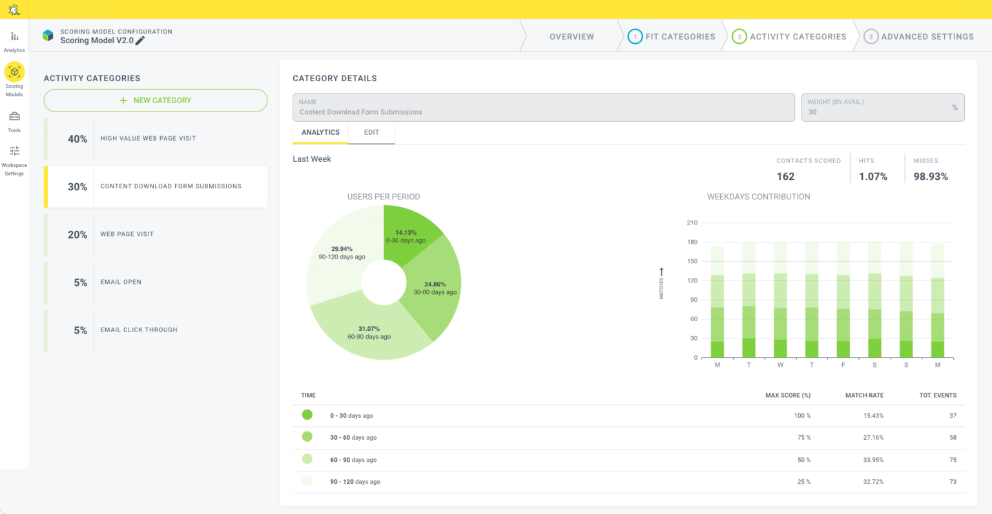Open the Overview step
Viewport: 992px width, 514px height.
pyautogui.click(x=571, y=36)
